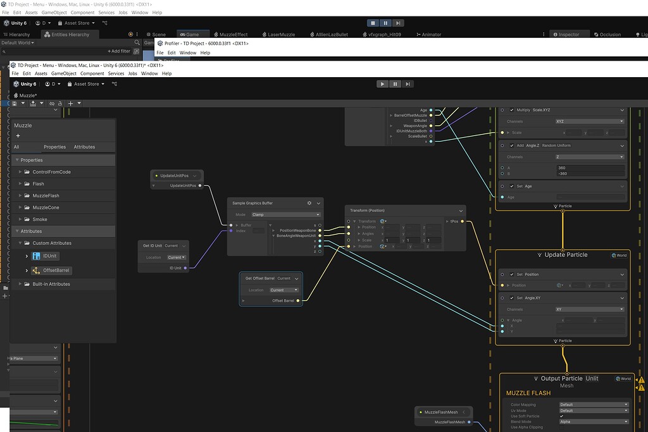Click the save icon in the VFX graph toolbar
Image resolution: width=648 pixels, height=432 pixels.
[15, 104]
